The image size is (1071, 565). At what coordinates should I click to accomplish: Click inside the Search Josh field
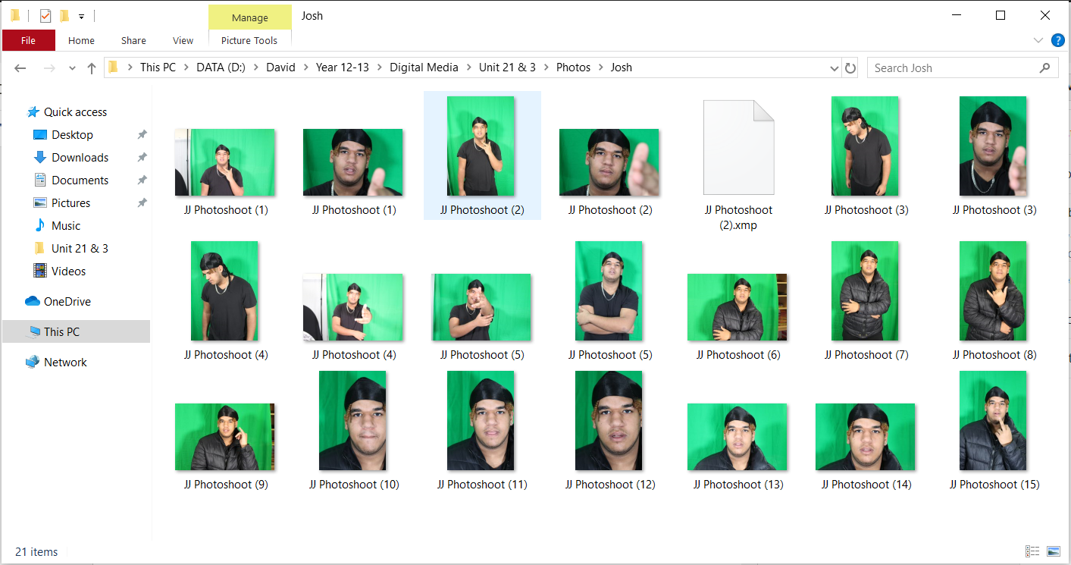click(x=947, y=67)
